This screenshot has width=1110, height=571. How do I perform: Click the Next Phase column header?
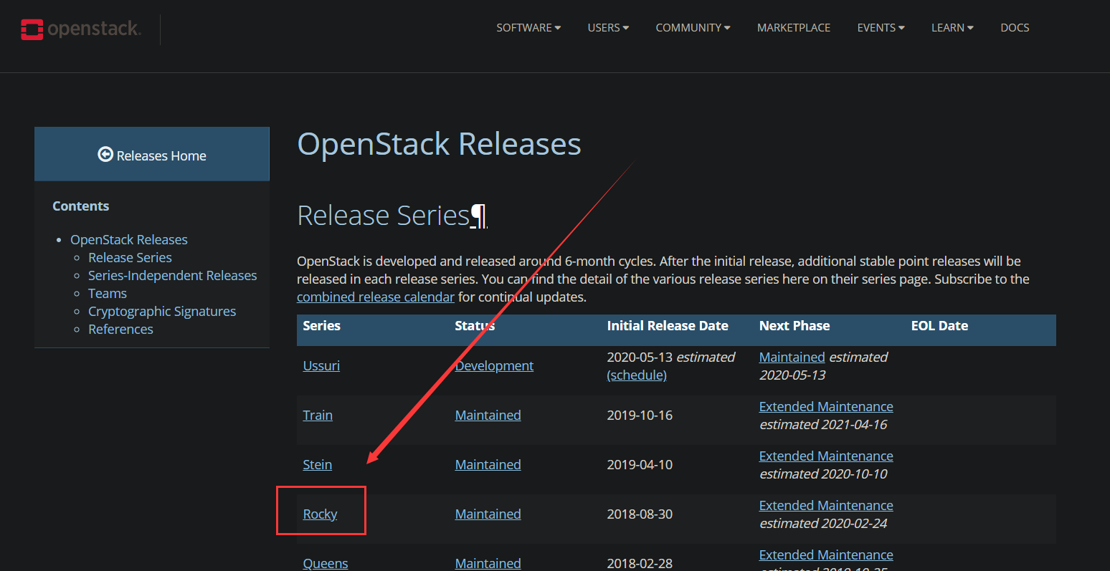point(794,325)
